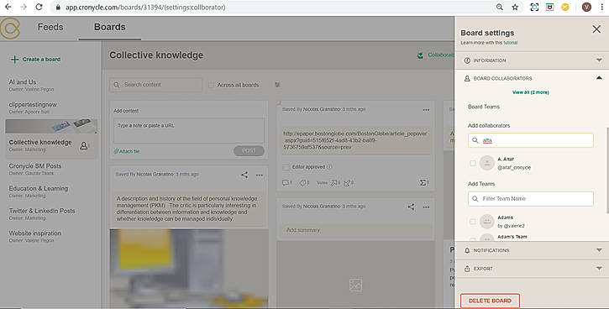Click the image placeholder icon on empty card
The image size is (609, 309).
(x=355, y=285)
